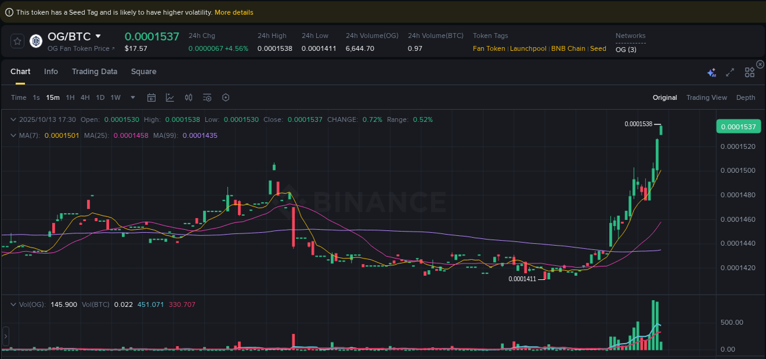Open the widgets layout grid icon
766x359 pixels.
pos(749,72)
